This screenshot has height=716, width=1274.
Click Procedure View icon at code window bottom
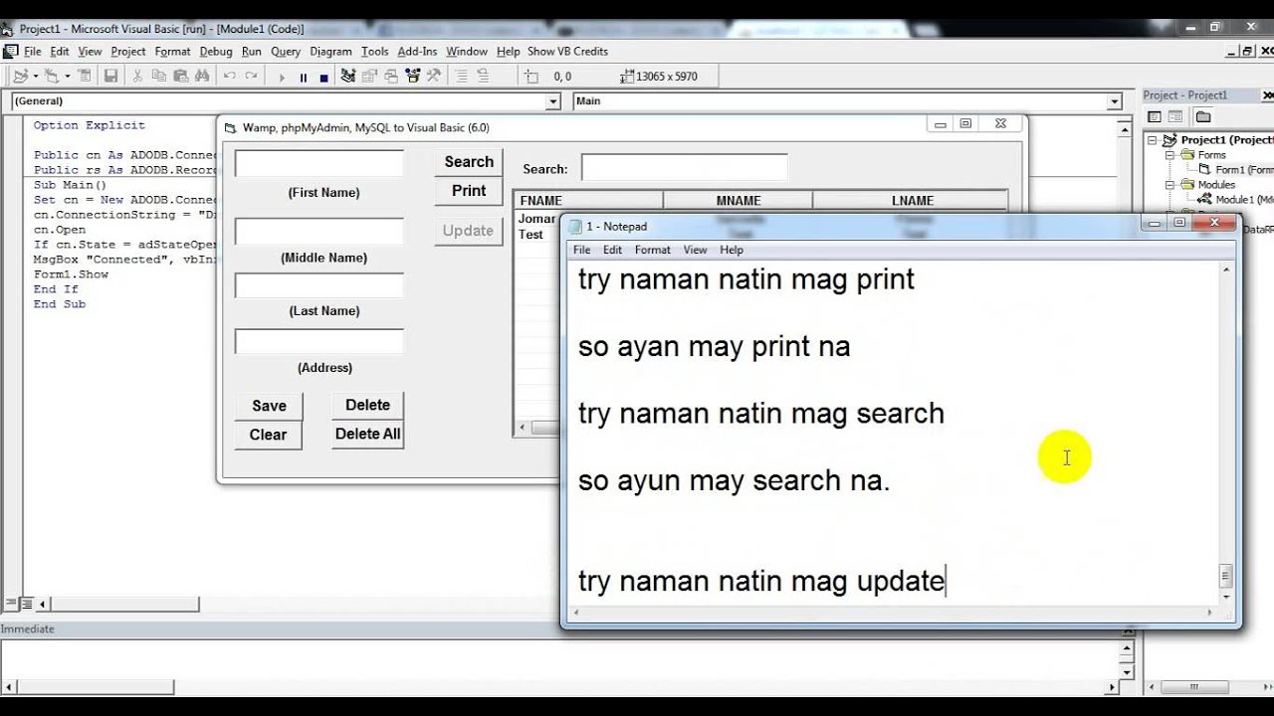point(11,604)
